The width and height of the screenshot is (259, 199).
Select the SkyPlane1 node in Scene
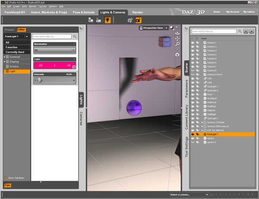click(212, 98)
